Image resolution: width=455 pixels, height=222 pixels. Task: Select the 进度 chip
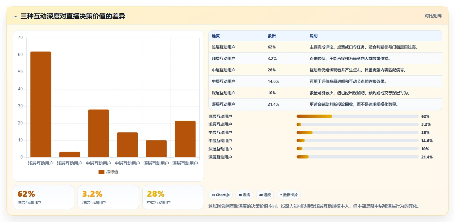click(x=265, y=195)
